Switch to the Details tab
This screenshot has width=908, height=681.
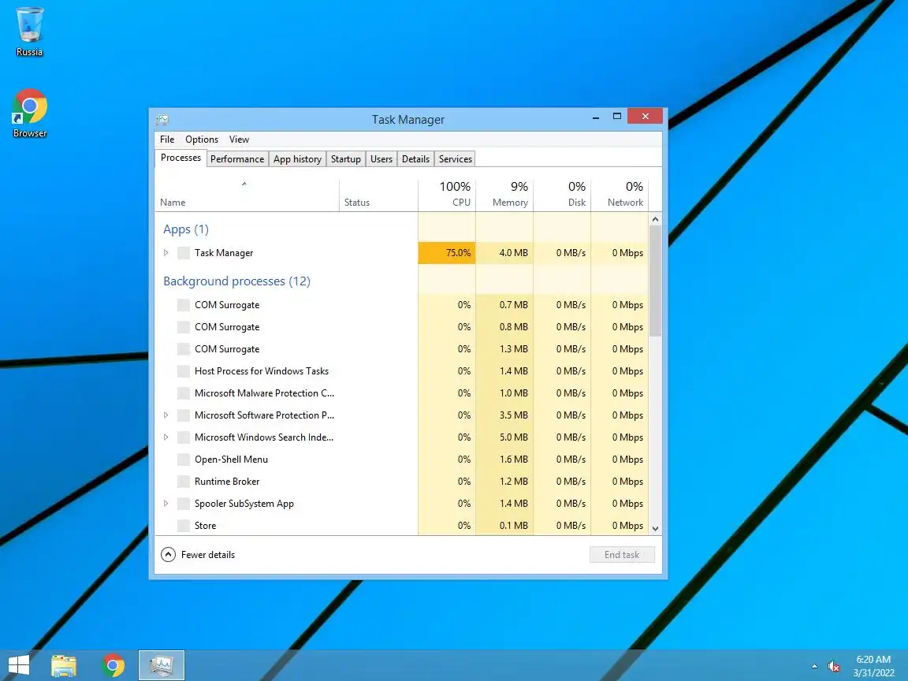point(416,159)
